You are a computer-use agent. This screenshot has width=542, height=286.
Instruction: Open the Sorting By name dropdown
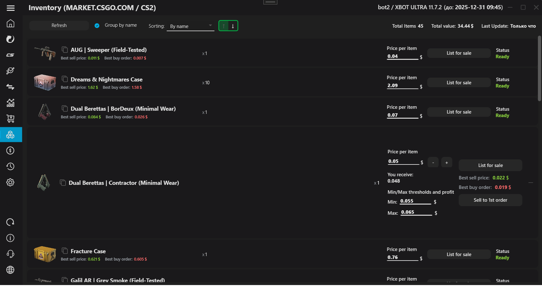(x=191, y=26)
